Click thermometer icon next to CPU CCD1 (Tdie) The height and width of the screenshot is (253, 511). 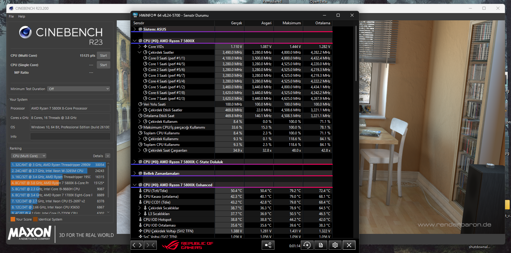pyautogui.click(x=140, y=202)
